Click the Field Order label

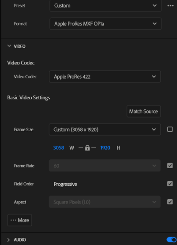click(x=24, y=184)
